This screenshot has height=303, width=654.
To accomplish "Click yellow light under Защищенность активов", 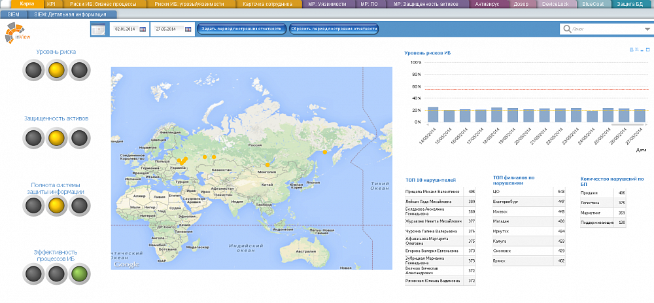I will (56, 137).
